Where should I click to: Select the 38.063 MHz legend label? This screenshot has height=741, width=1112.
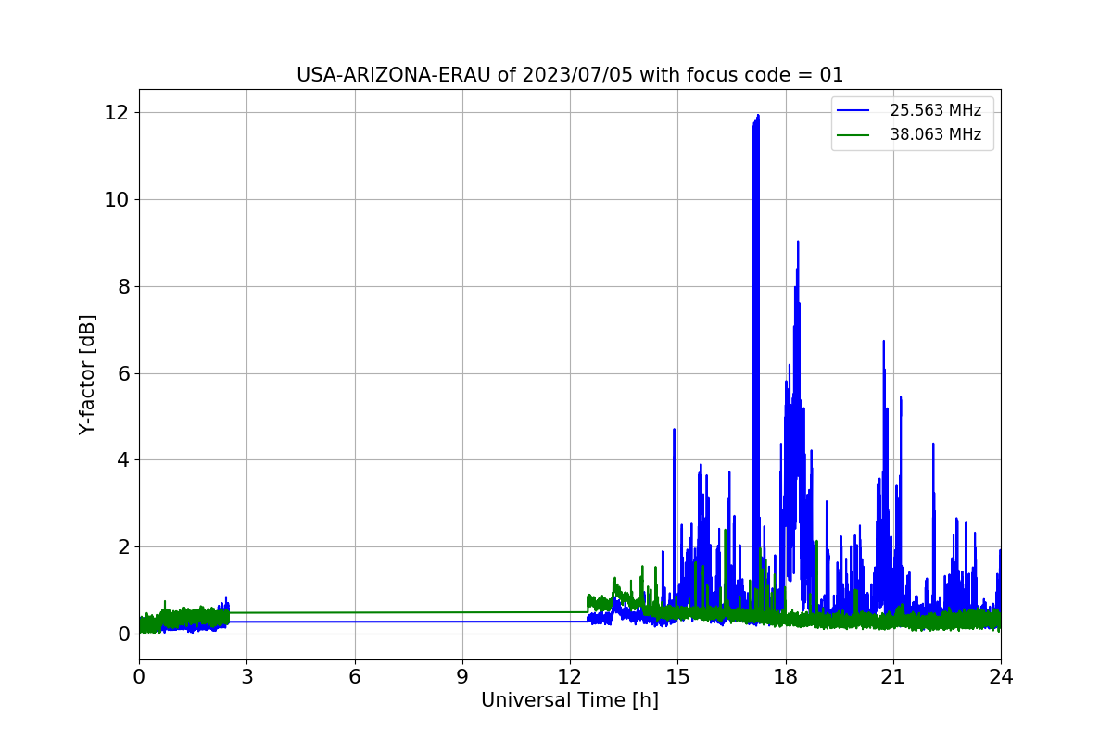click(x=935, y=134)
